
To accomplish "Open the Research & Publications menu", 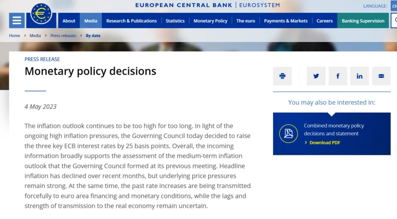I will click(x=132, y=21).
